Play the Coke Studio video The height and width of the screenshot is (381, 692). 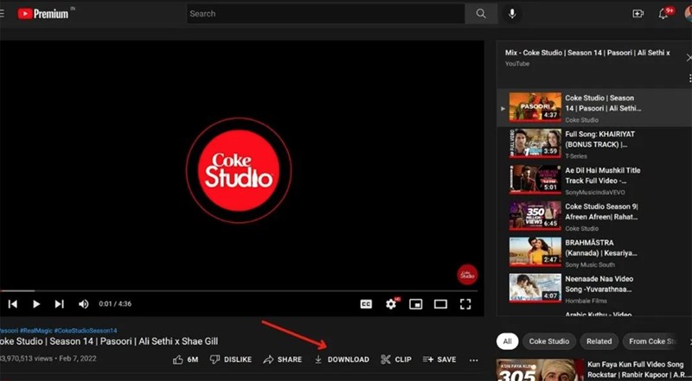tap(36, 304)
